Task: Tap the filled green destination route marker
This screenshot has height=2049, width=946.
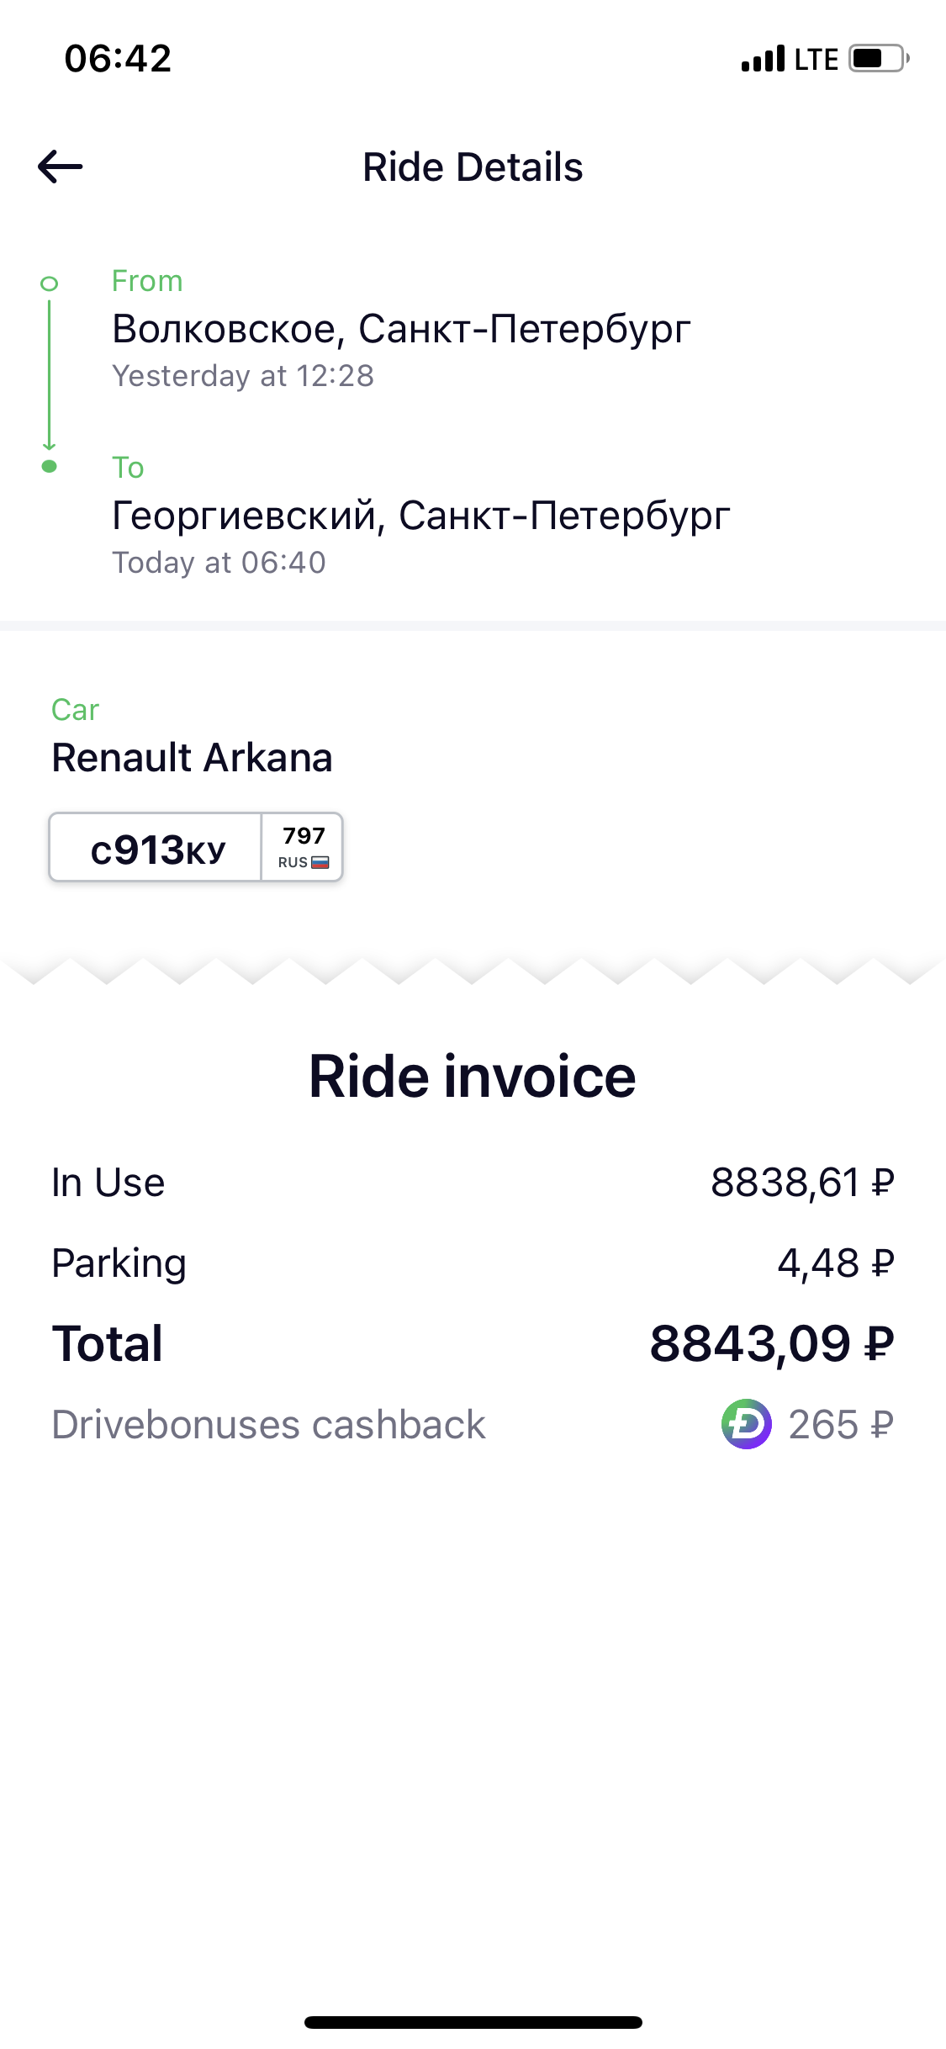Action: pos(50,466)
